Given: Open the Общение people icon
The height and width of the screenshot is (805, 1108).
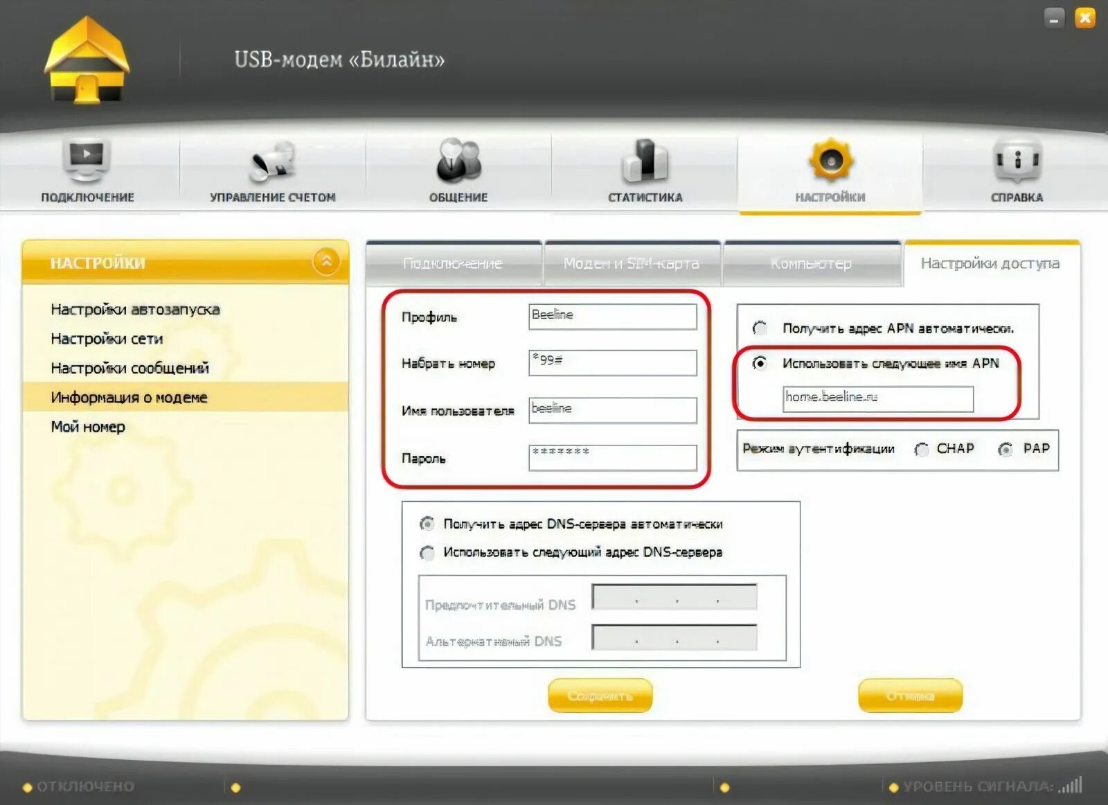Looking at the screenshot, I should point(458,161).
